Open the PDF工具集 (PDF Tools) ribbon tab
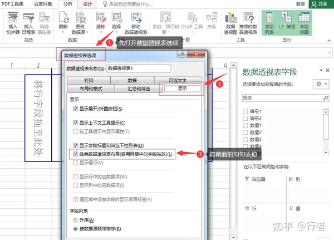The width and height of the screenshot is (334, 240). [x=13, y=4]
